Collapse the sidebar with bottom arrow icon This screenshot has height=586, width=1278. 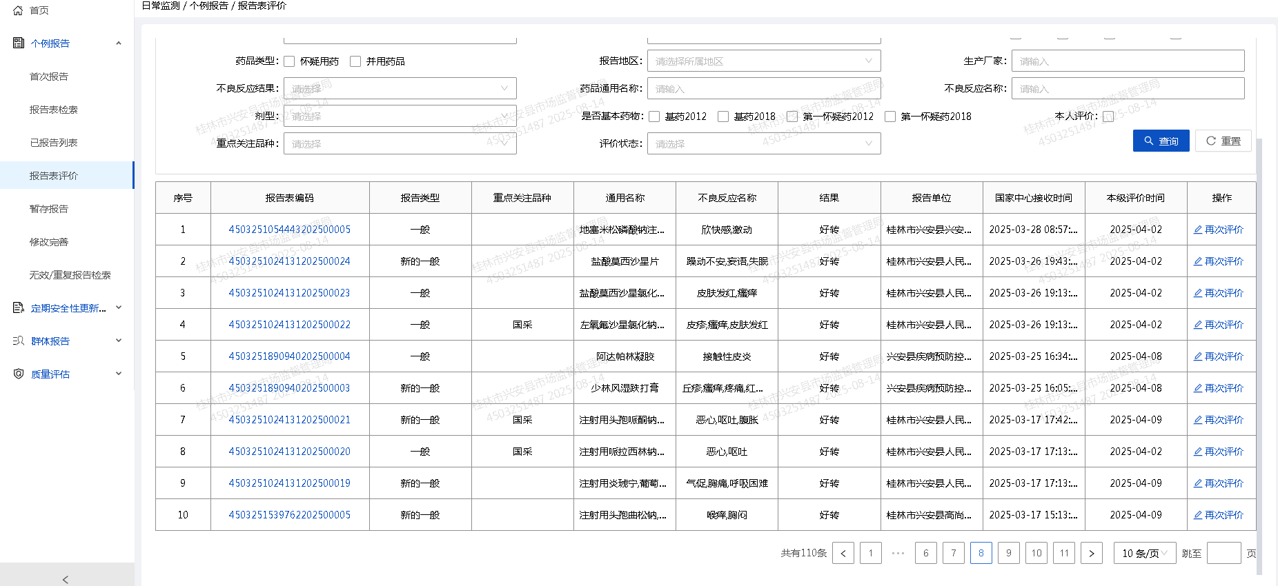point(66,579)
